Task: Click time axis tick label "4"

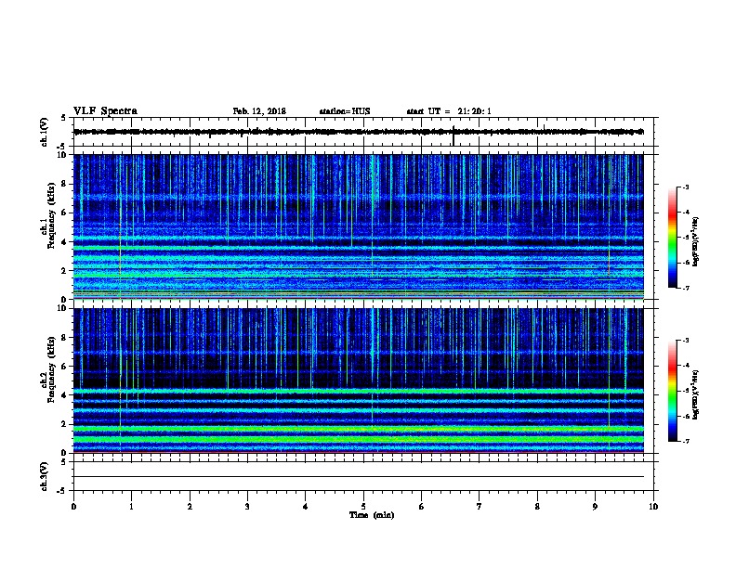Action: click(306, 507)
